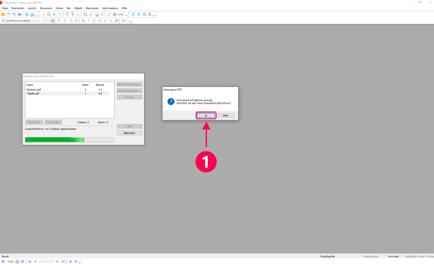Image resolution: width=434 pixels, height=264 pixels.
Task: Go to first page
Action: pos(30,262)
